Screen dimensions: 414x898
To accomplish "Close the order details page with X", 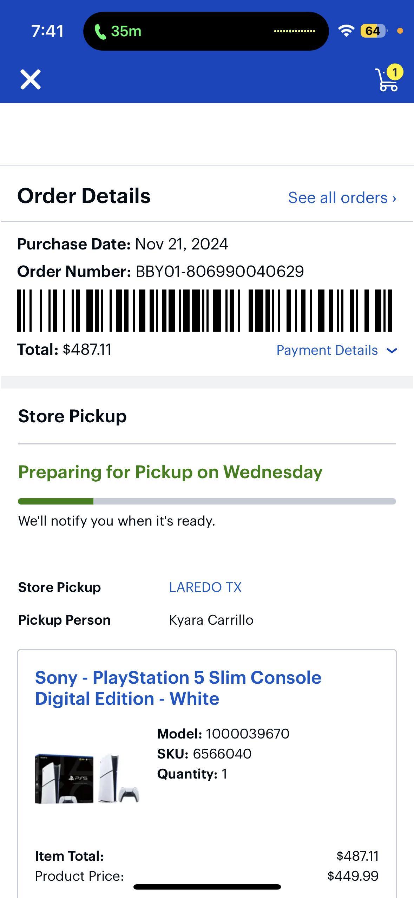I will click(x=31, y=79).
